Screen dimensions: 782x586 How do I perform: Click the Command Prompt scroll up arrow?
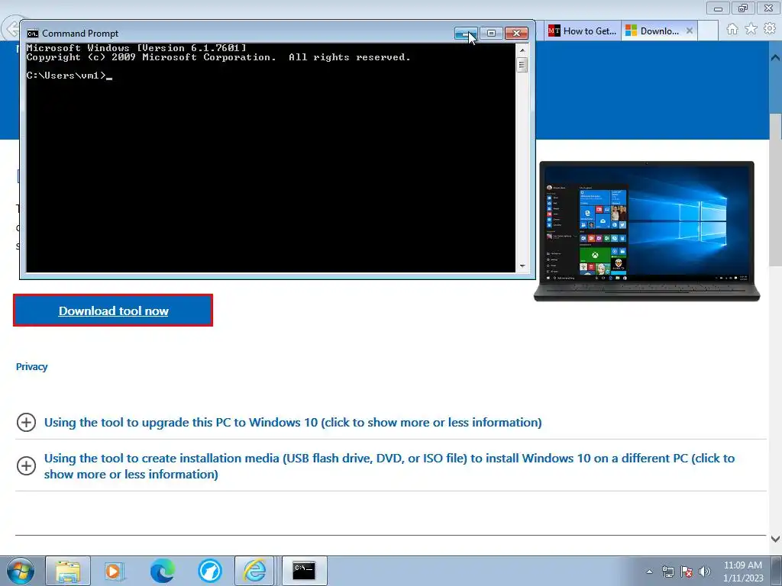click(x=522, y=50)
